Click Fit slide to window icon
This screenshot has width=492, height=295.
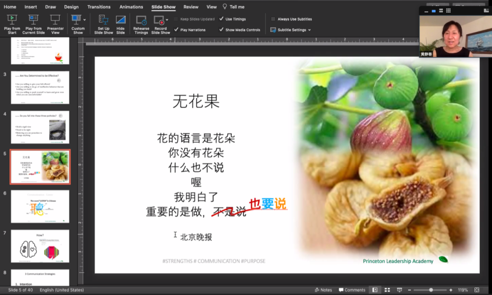[477, 290]
